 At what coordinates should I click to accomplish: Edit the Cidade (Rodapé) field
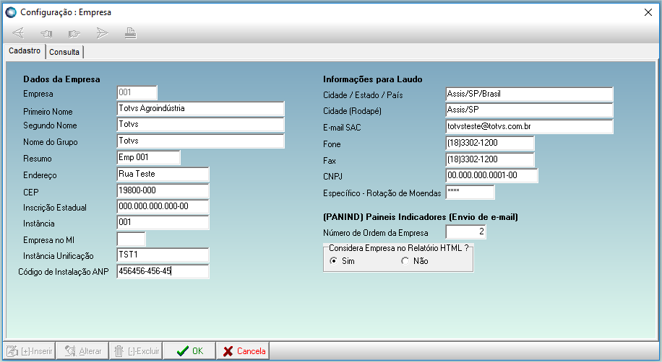pos(529,110)
